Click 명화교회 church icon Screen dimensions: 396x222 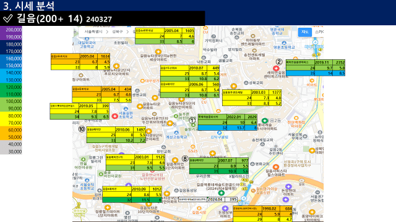[253, 164]
